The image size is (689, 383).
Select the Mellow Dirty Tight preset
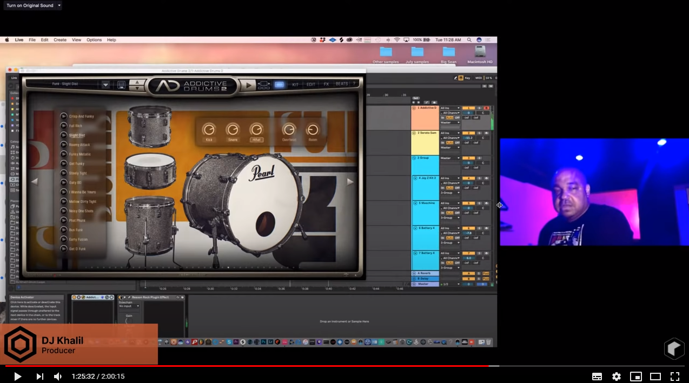click(83, 201)
